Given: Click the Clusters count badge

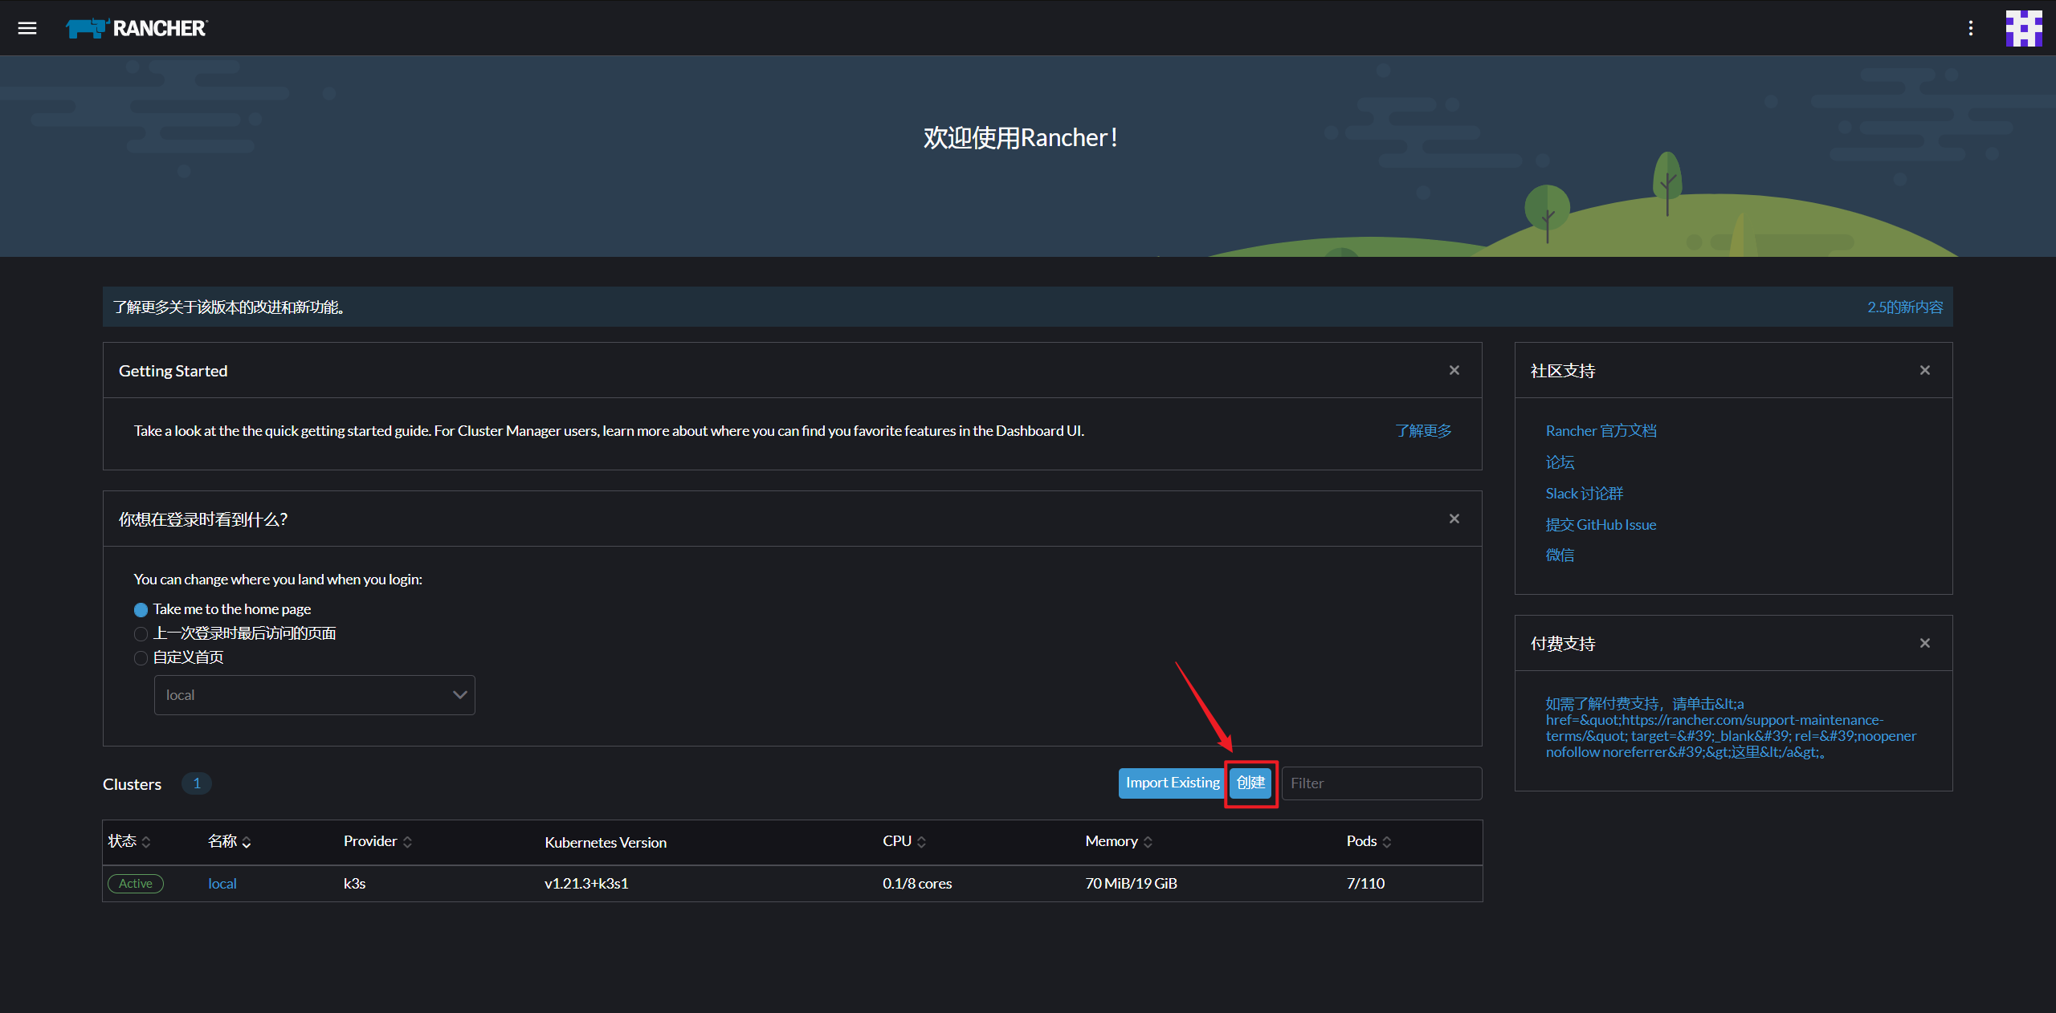Looking at the screenshot, I should pyautogui.click(x=196, y=783).
